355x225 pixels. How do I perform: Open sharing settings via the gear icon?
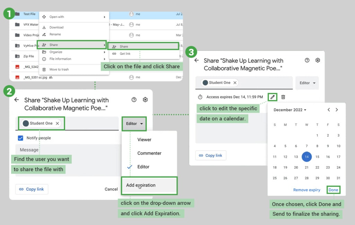318,60
